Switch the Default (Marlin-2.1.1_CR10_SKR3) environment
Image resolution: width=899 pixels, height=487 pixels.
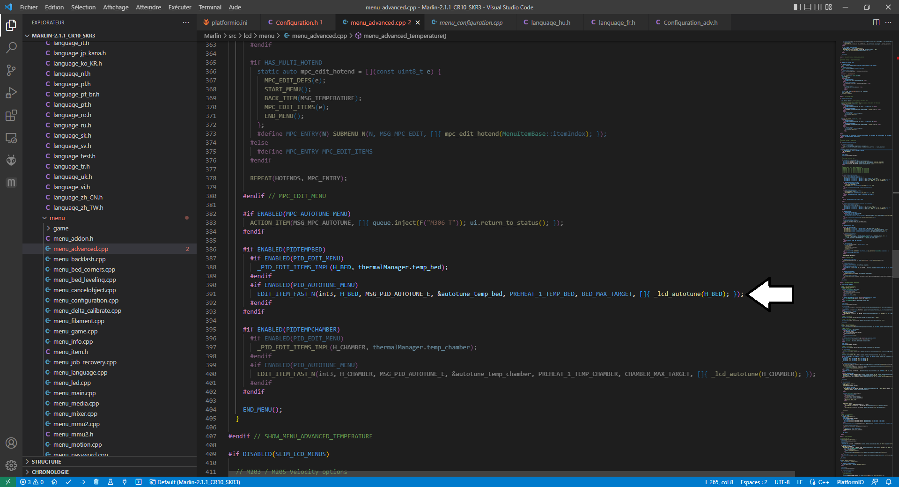(195, 482)
